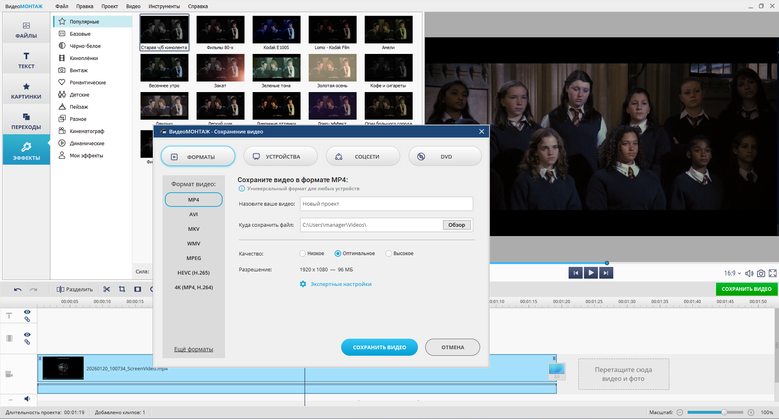This screenshot has height=419, width=779.
Task: Click the fullscreen preview icon
Action: [x=773, y=273]
